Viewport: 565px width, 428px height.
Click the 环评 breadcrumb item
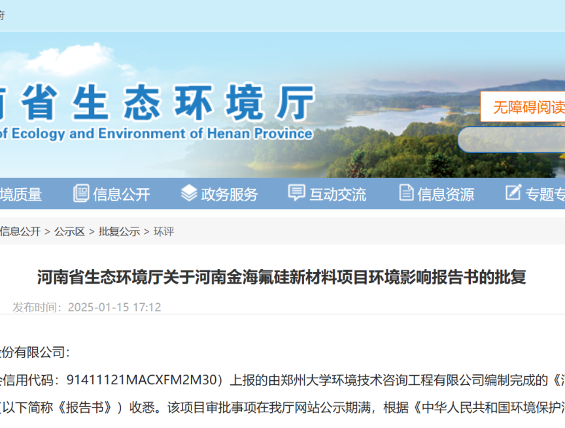pos(163,231)
